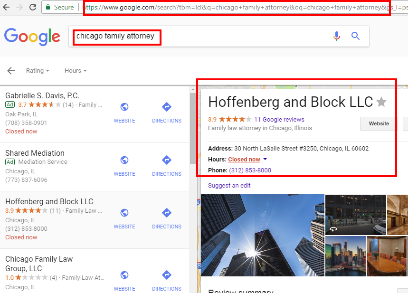Image resolution: width=408 pixels, height=293 pixels.
Task: Open the Rating filter dropdown
Action: 38,70
